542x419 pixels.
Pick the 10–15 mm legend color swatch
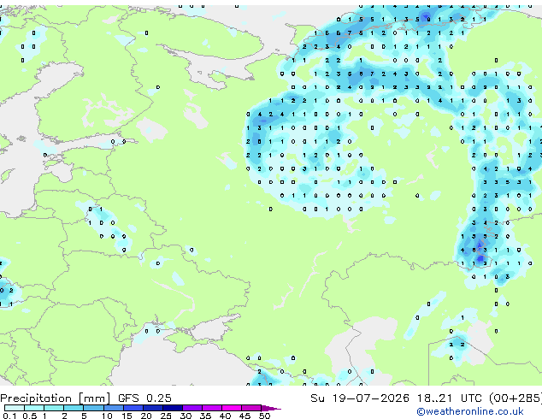114,408
